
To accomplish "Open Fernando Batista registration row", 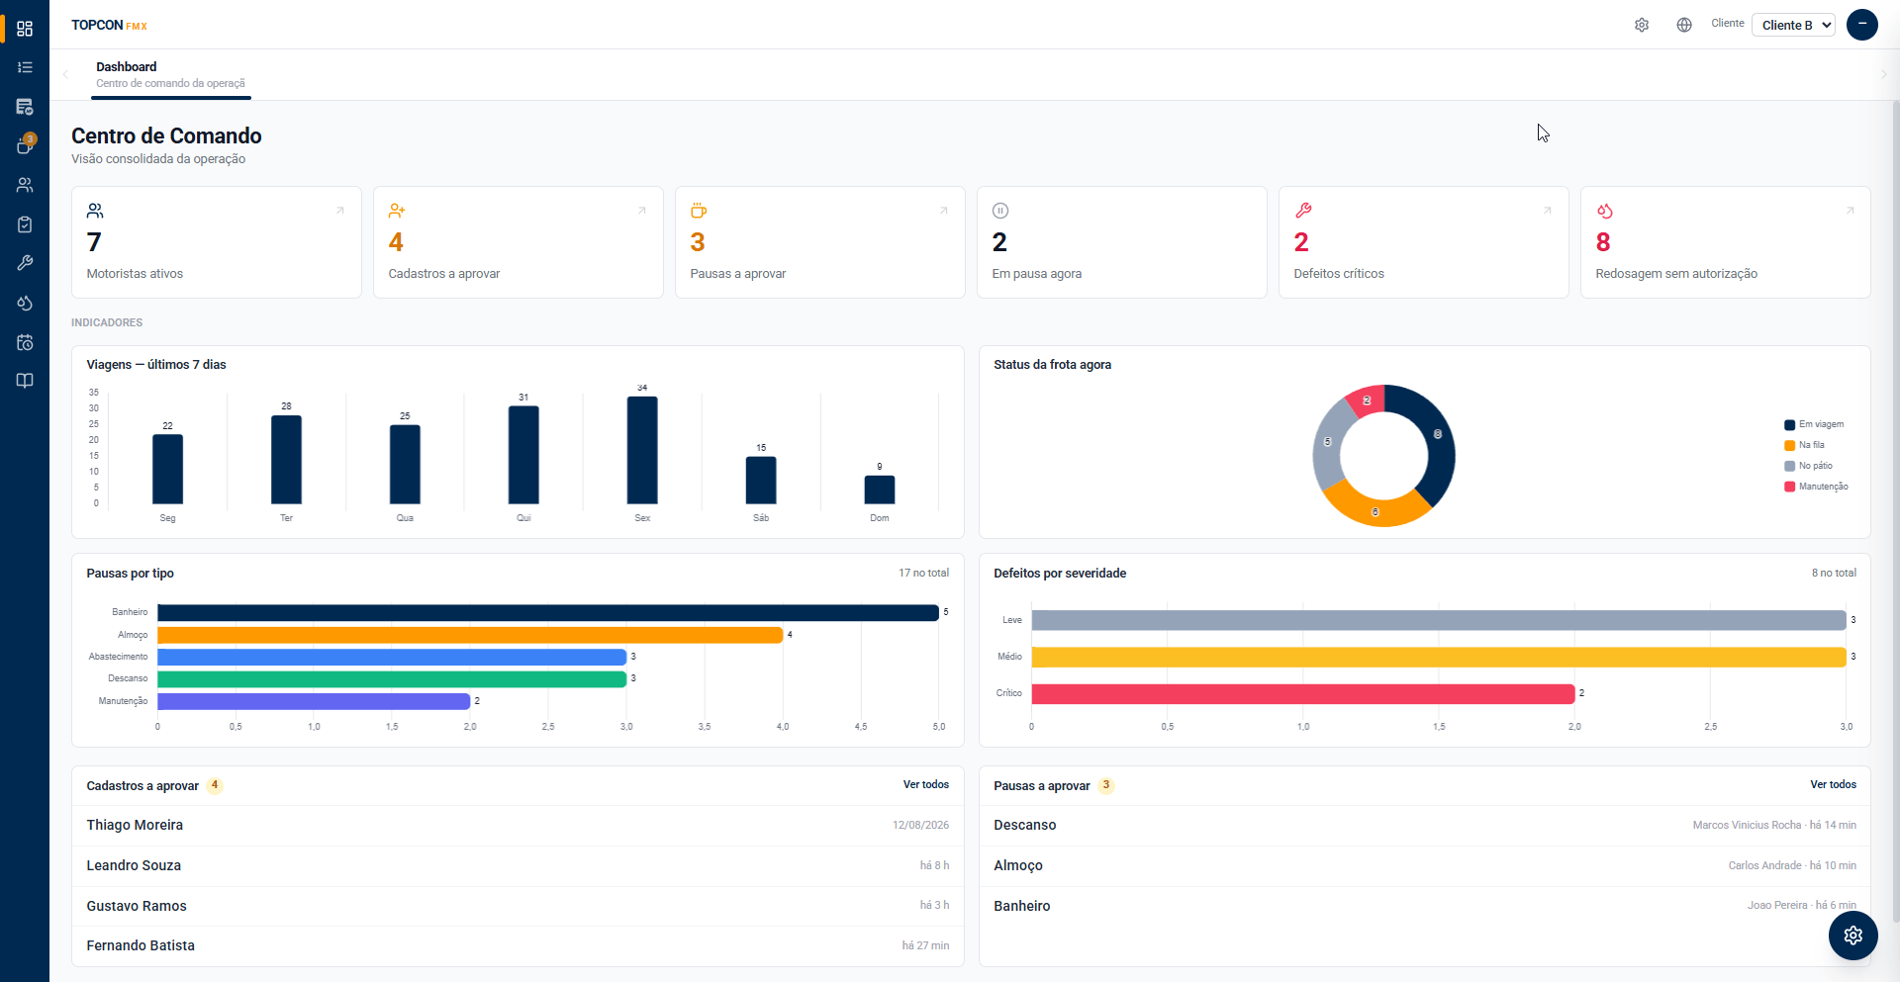I will point(518,946).
